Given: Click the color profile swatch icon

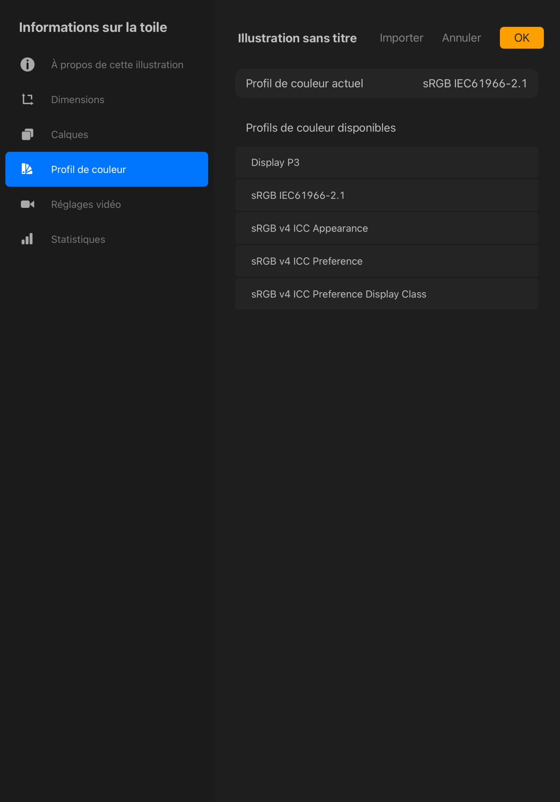Looking at the screenshot, I should click(x=27, y=169).
